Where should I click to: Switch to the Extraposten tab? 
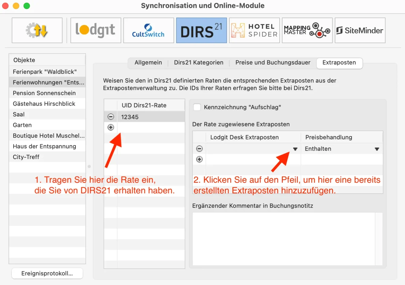coord(339,63)
